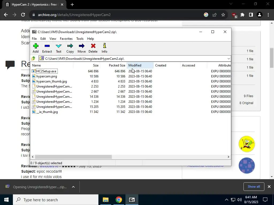Open a new Chrome tab
Screen dimensions: 274x205
point(72,5)
